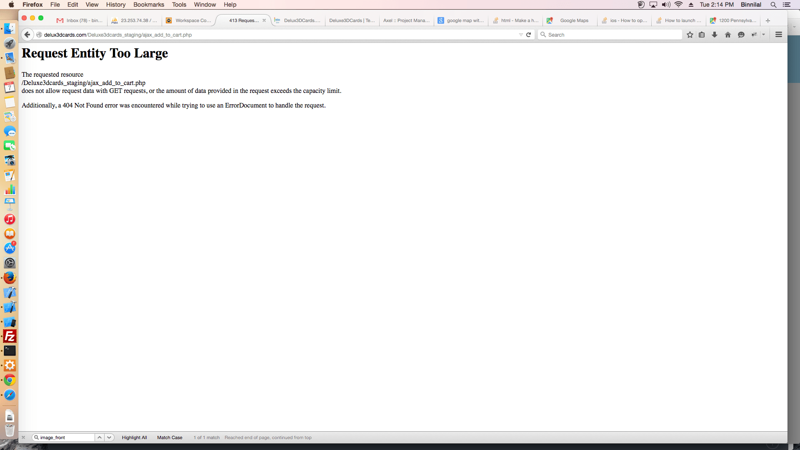This screenshot has height=450, width=800.
Task: Toggle Highlight All in find bar
Action: [x=134, y=437]
